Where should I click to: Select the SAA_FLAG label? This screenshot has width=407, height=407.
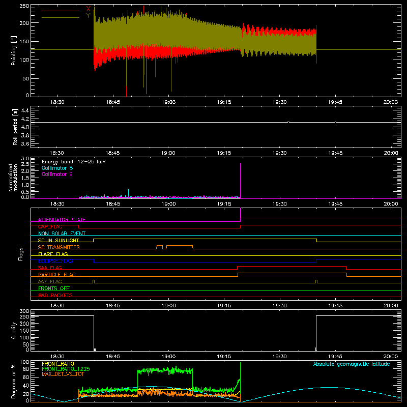click(50, 268)
